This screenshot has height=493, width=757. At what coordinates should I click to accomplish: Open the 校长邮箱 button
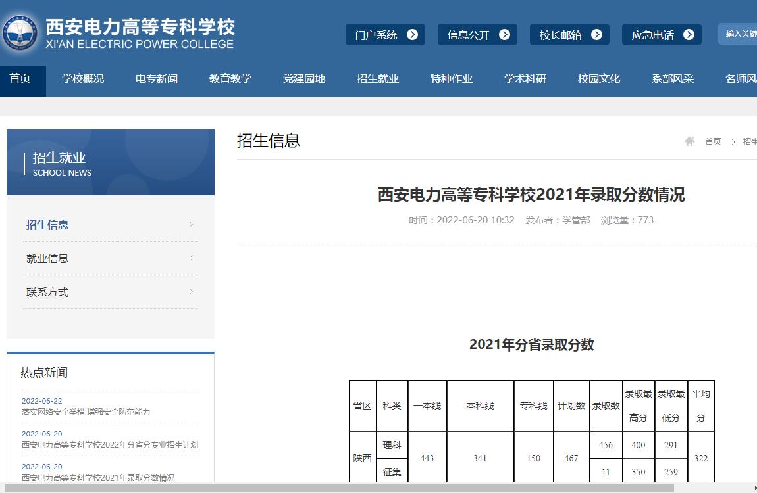tap(569, 35)
